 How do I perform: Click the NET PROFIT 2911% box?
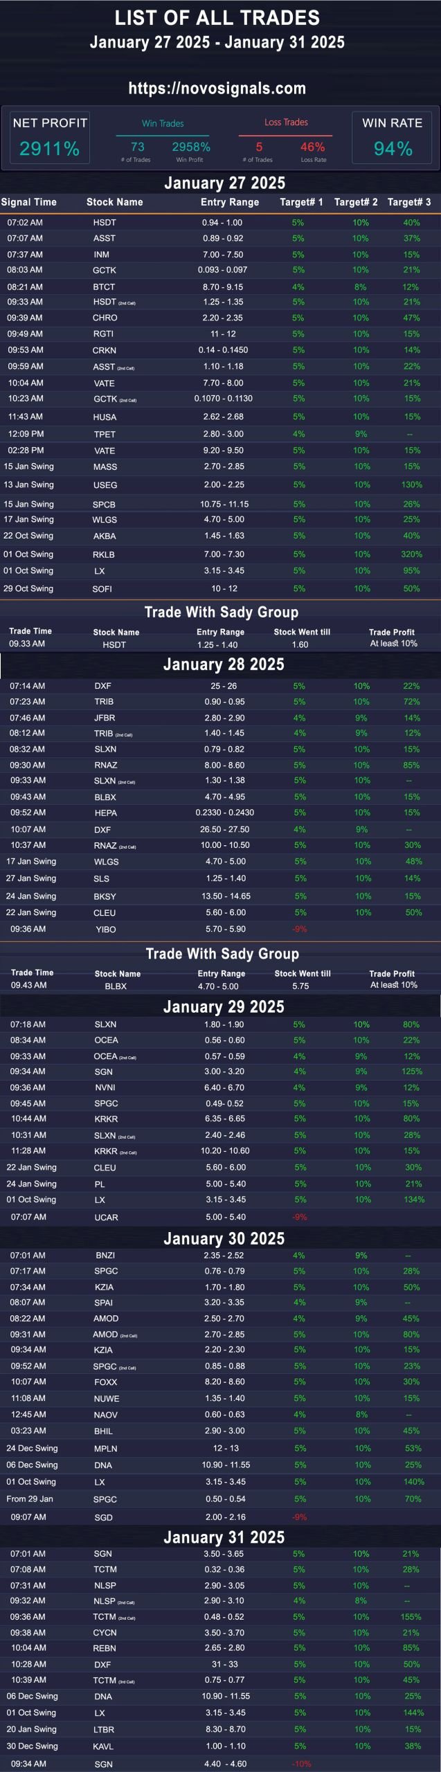tap(50, 137)
